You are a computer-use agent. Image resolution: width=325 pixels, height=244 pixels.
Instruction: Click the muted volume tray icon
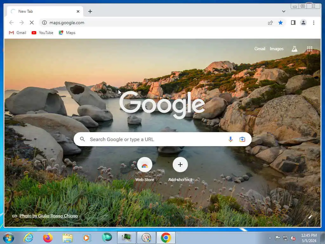tap(293, 238)
